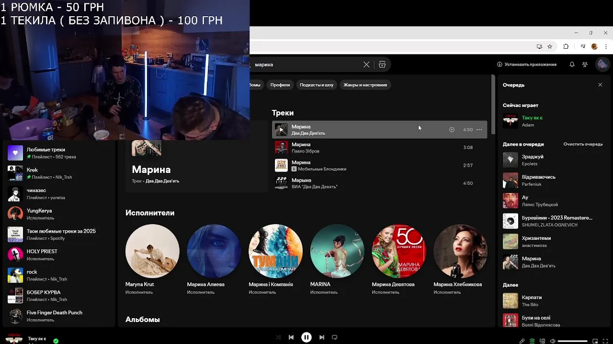Screen dimensions: 613x344
Task: Mute the volume speaker icon
Action: click(x=553, y=341)
